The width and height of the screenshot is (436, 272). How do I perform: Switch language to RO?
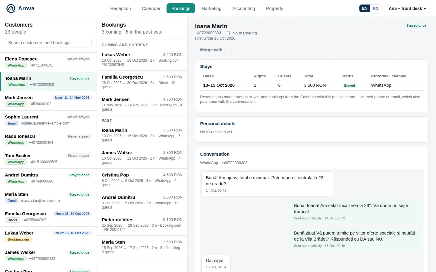coord(376,8)
